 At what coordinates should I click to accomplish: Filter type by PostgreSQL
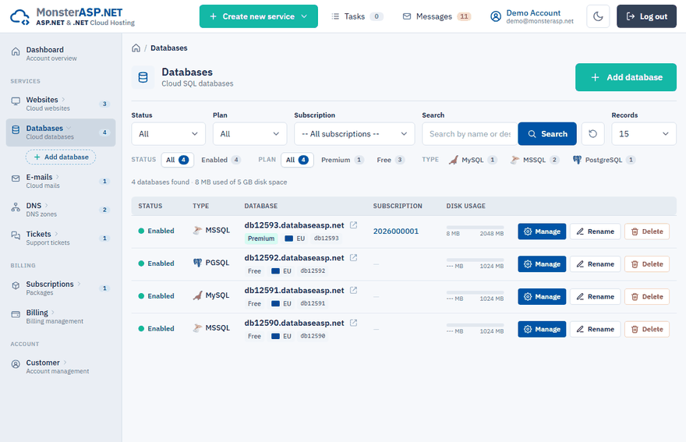pos(603,160)
